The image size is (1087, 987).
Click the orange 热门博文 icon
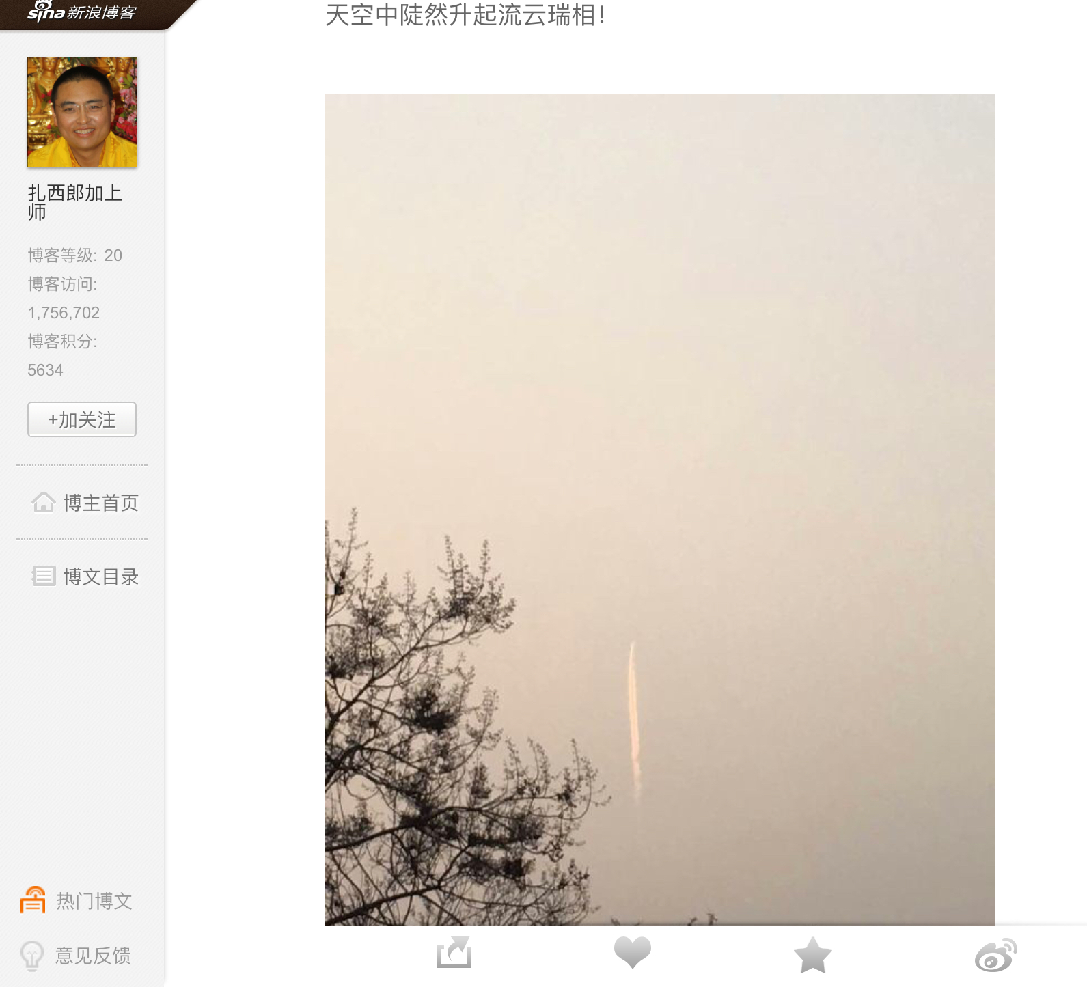33,900
